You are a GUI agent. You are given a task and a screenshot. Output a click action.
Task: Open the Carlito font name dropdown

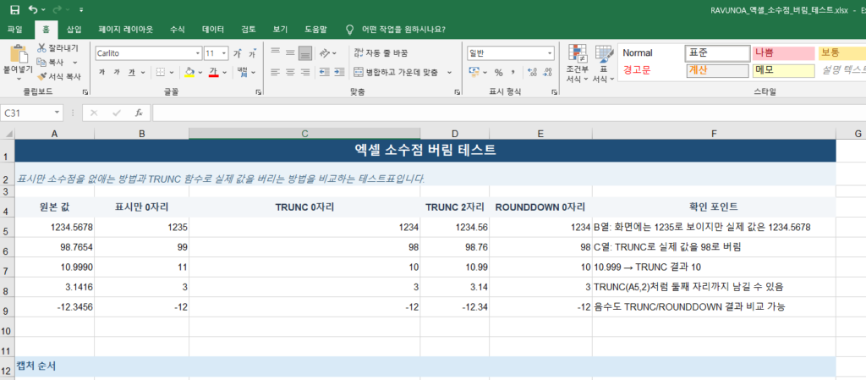(x=198, y=53)
